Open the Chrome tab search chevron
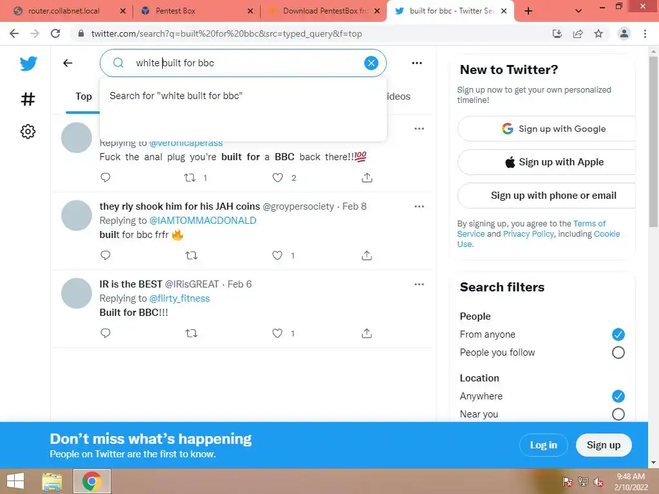Viewport: 659px width, 494px height. [579, 11]
